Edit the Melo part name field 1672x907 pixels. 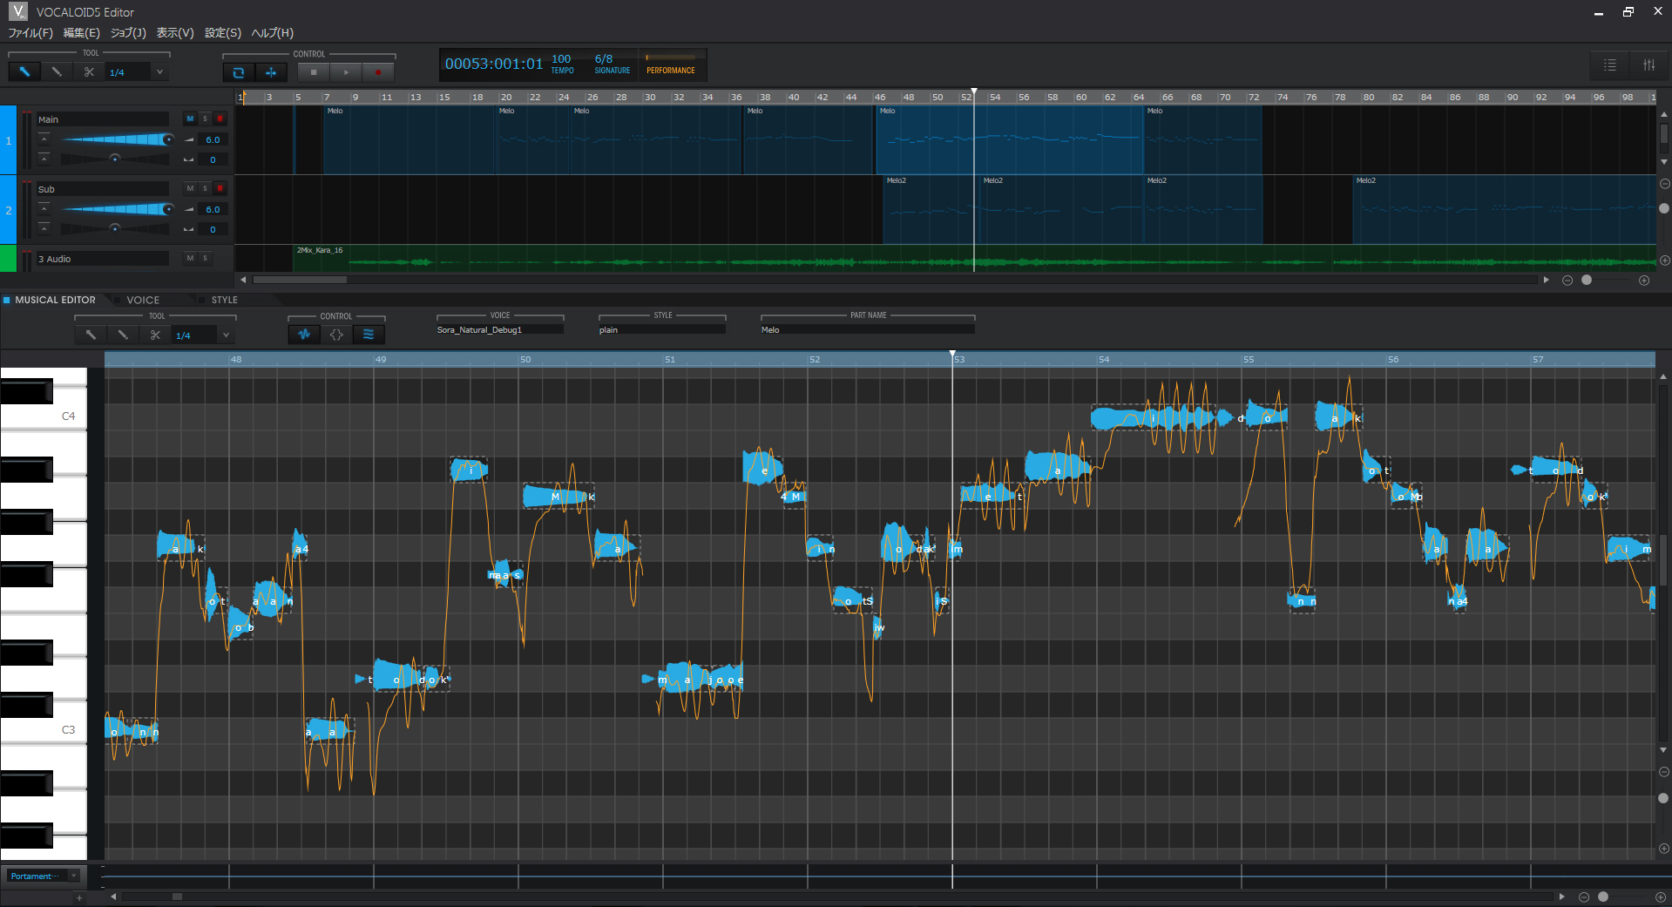(868, 330)
